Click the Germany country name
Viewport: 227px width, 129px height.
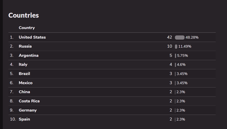[x=28, y=110]
